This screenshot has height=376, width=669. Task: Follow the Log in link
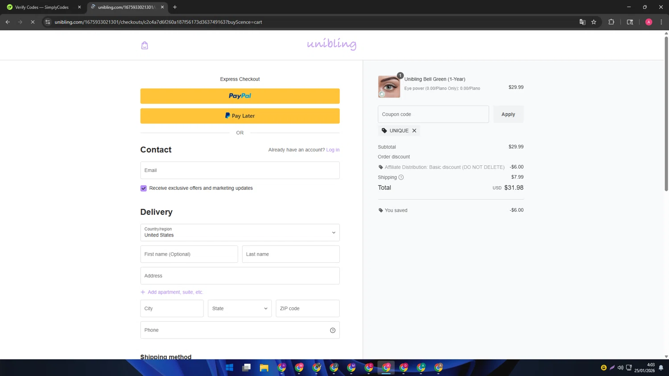point(333,150)
